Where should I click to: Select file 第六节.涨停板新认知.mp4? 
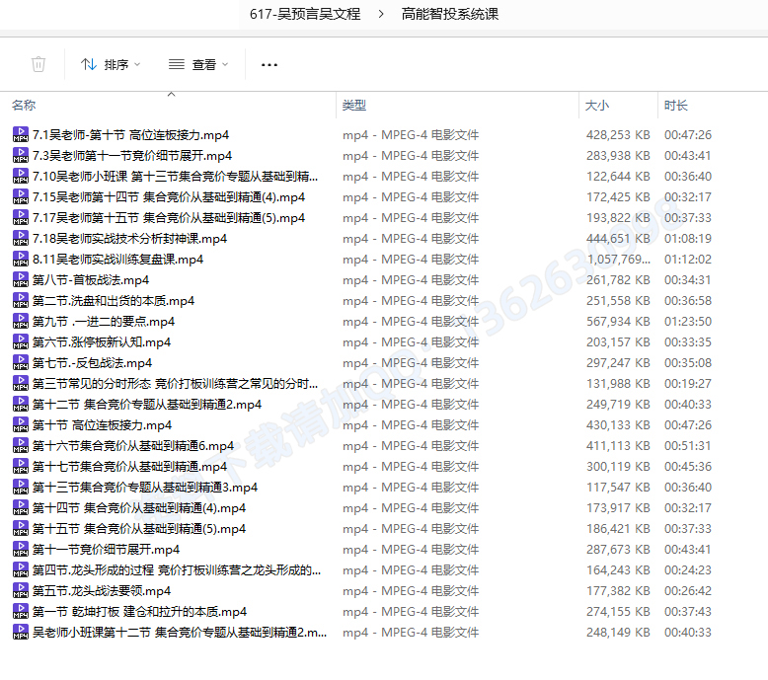[x=101, y=342]
